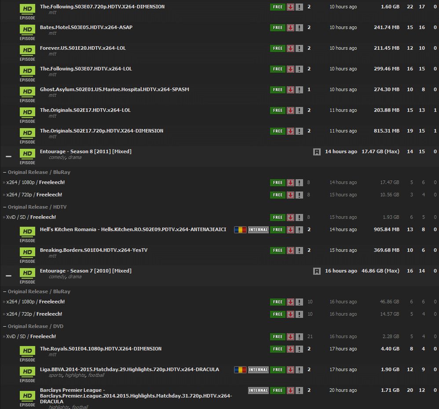The height and width of the screenshot is (409, 439).
Task: Report Breaking.Borders.S01E04 torrent
Action: click(x=299, y=251)
